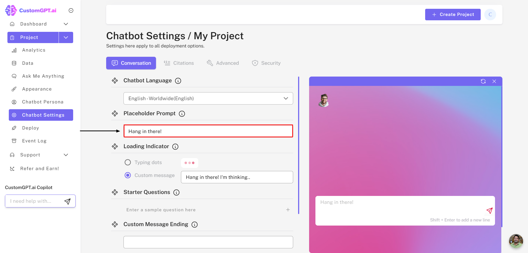Open the Data section
This screenshot has height=253, width=528.
click(x=28, y=63)
